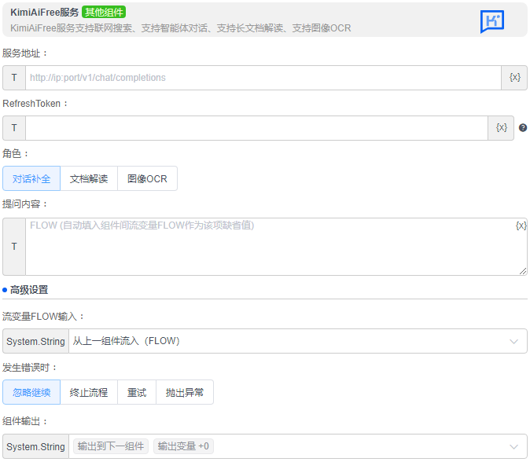
Task: Click the variable {x} icon for service address
Action: point(514,78)
